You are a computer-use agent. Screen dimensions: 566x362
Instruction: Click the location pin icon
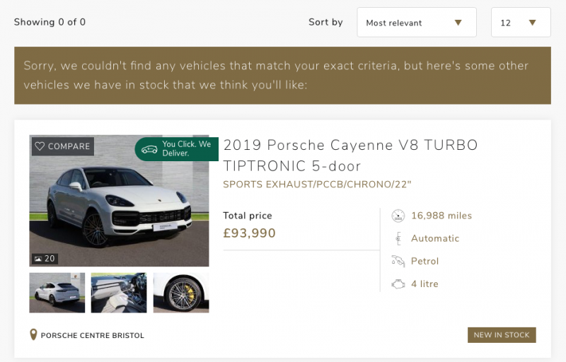tap(33, 334)
